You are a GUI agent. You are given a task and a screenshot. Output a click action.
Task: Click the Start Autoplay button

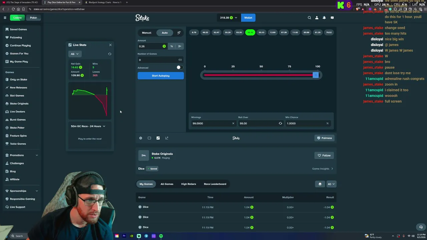pyautogui.click(x=160, y=76)
